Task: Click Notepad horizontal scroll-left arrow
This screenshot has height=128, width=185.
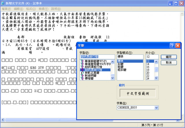Action: click(x=3, y=120)
